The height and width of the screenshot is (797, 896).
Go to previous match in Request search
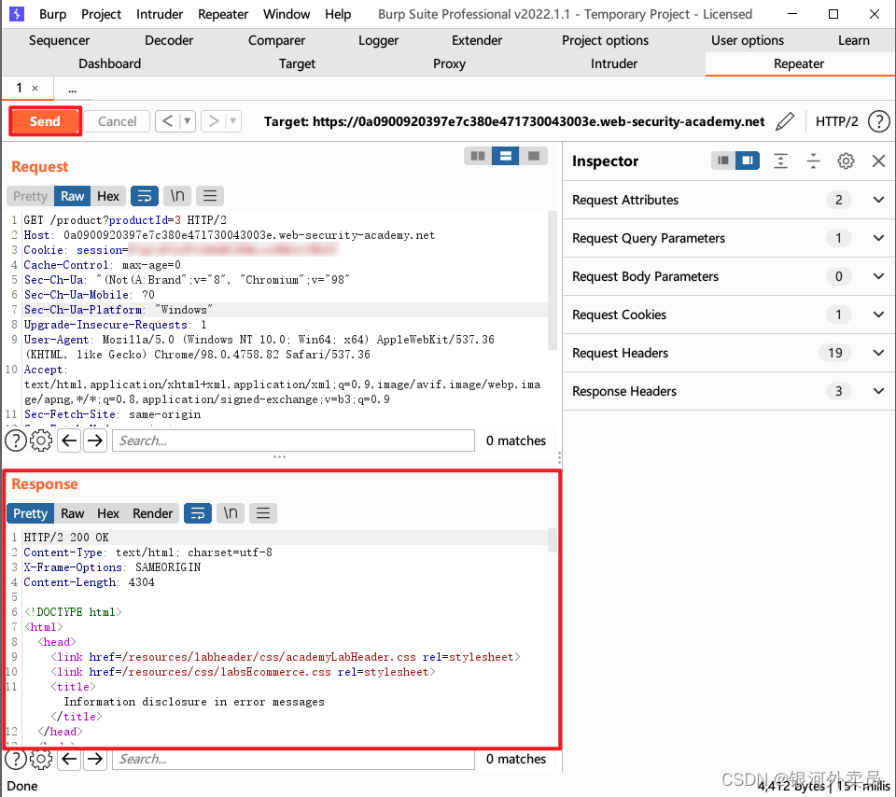pyautogui.click(x=69, y=440)
